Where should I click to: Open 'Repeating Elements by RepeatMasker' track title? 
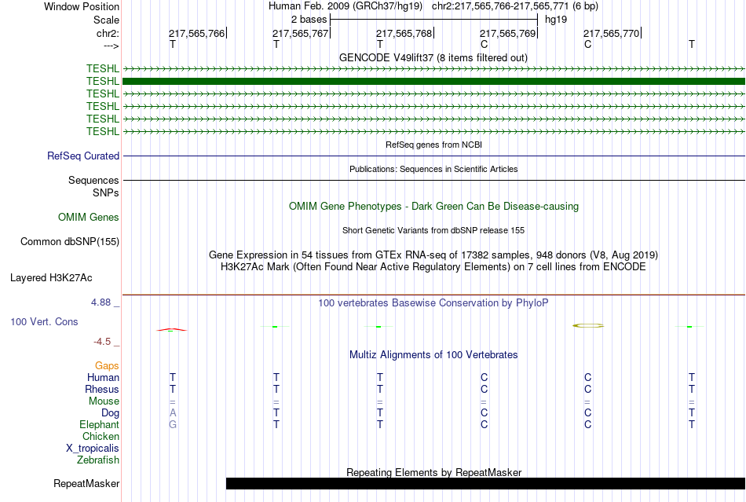point(433,472)
